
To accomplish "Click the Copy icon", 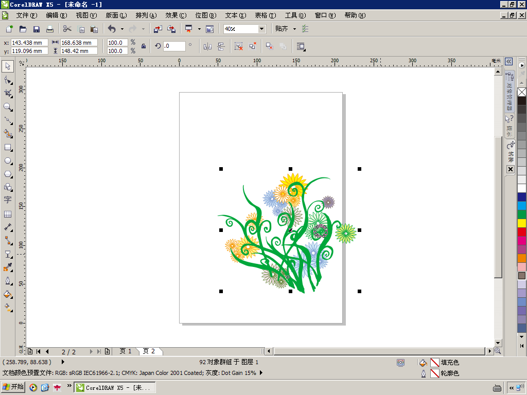I will [x=81, y=29].
